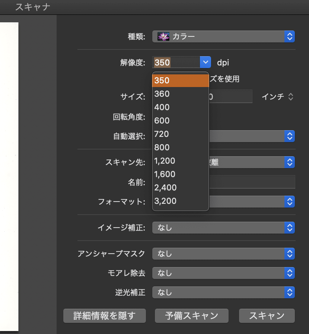Click スキャン to start scanning
Image resolution: width=309 pixels, height=334 pixels.
[x=267, y=316]
